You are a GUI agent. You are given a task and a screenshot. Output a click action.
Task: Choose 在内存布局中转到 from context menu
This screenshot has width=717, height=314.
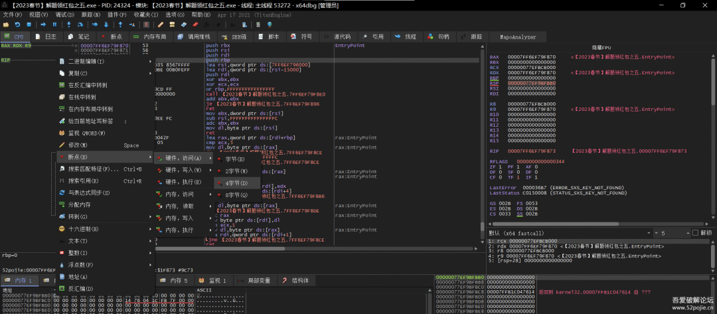(x=90, y=109)
